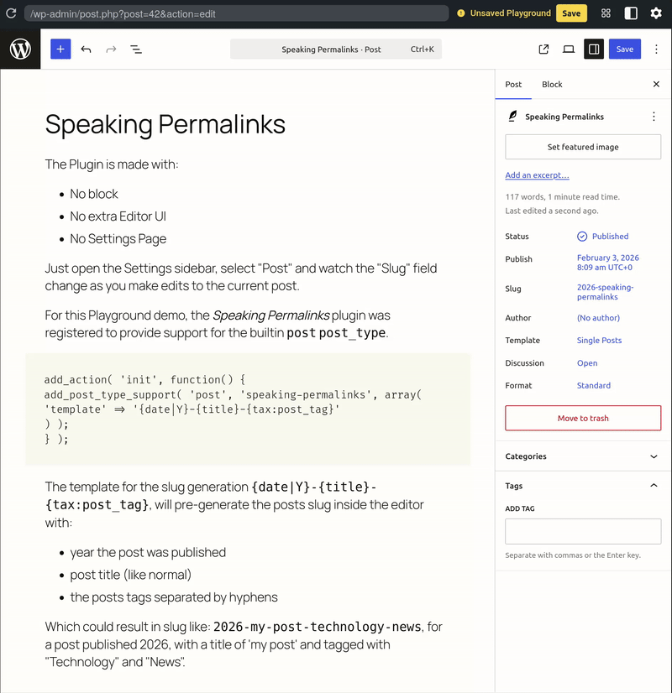Change post Format Standard

coord(594,385)
